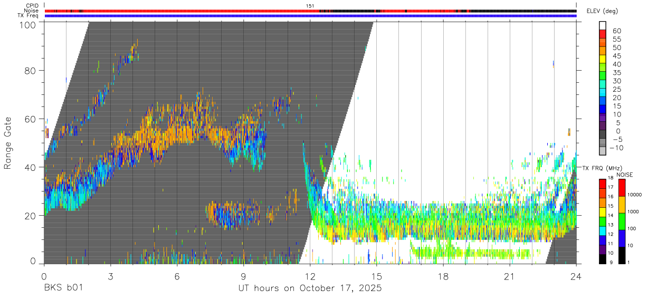The height and width of the screenshot is (299, 648).
Task: Click the 3 tick on UT hours axis
Action: (110, 276)
